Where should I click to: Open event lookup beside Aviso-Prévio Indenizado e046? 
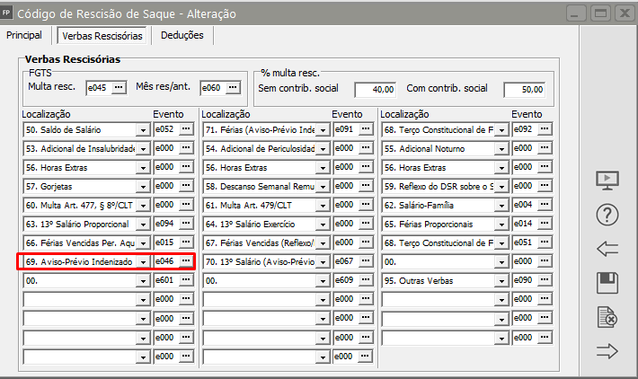point(186,260)
